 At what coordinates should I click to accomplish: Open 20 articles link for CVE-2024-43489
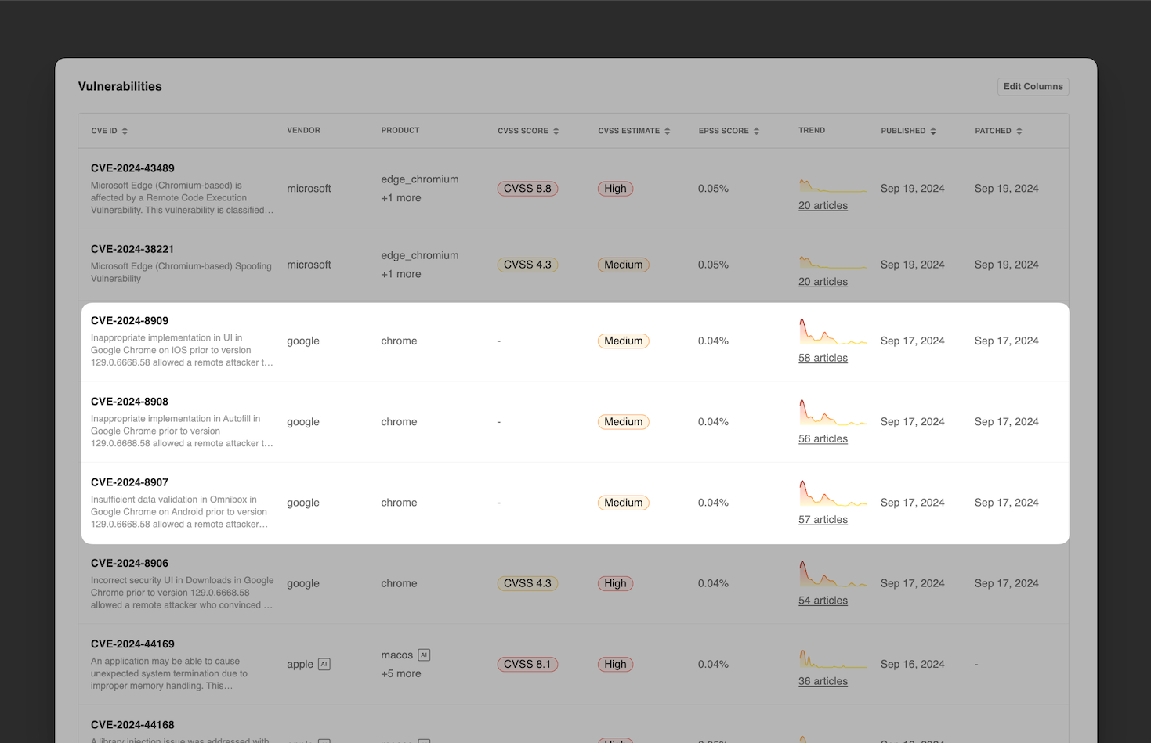coord(823,205)
